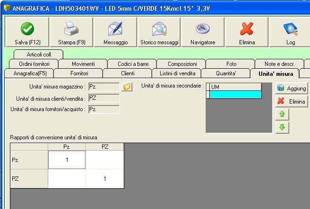Image resolution: width=310 pixels, height=209 pixels.
Task: Click the application icon in the title bar
Action: (7, 8)
